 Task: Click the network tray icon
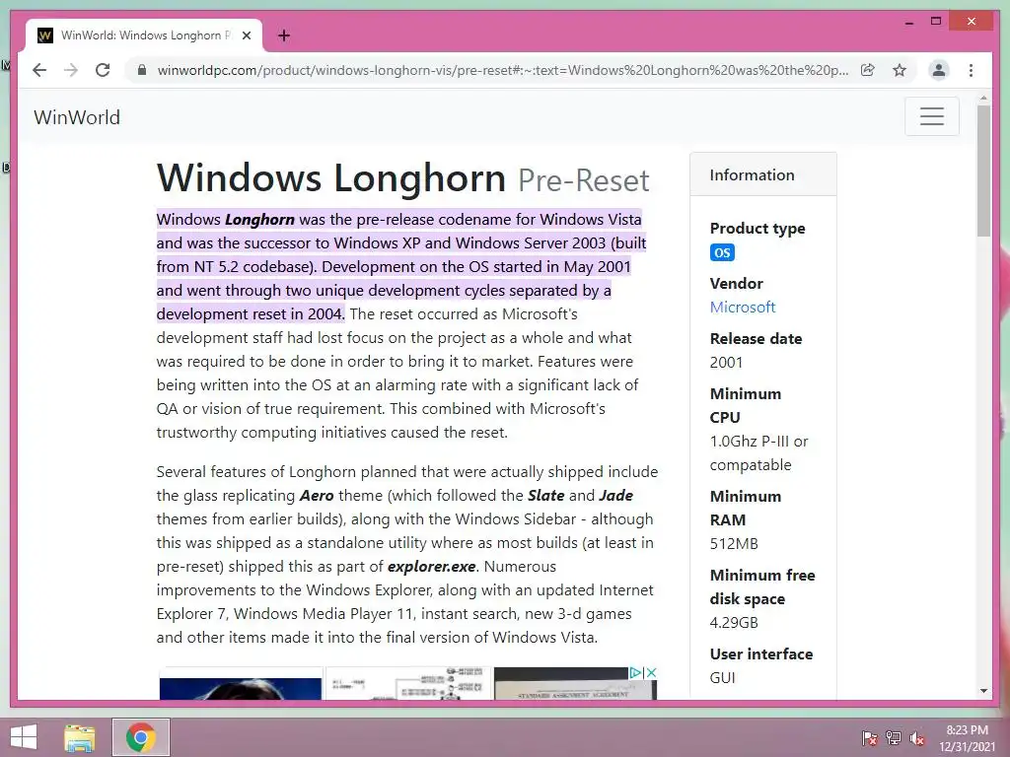[x=893, y=737]
